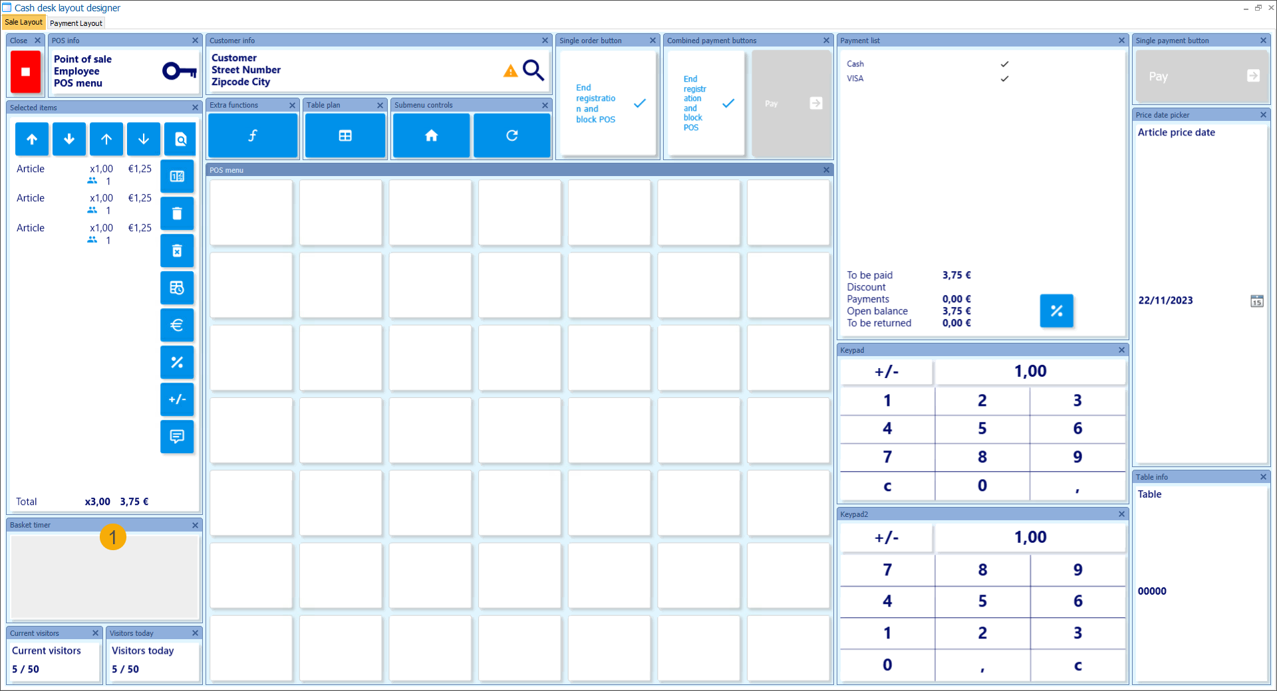1277x691 pixels.
Task: Click the magnifying glass search icon in Selected items
Action: click(180, 139)
